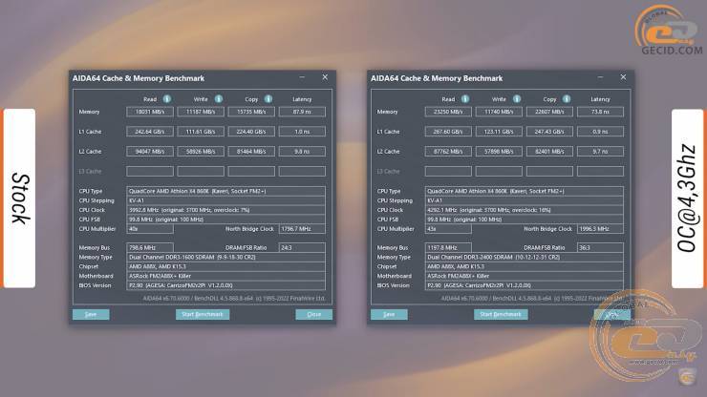Screen dimensions: 707x397
Task: Select L1 Cache Copy value 224.40 GB/s
Action: tap(251, 132)
